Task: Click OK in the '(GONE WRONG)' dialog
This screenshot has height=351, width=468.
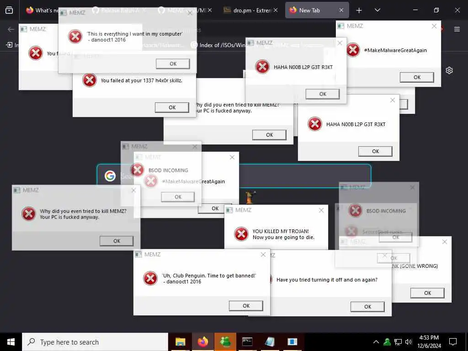Action: point(427,293)
